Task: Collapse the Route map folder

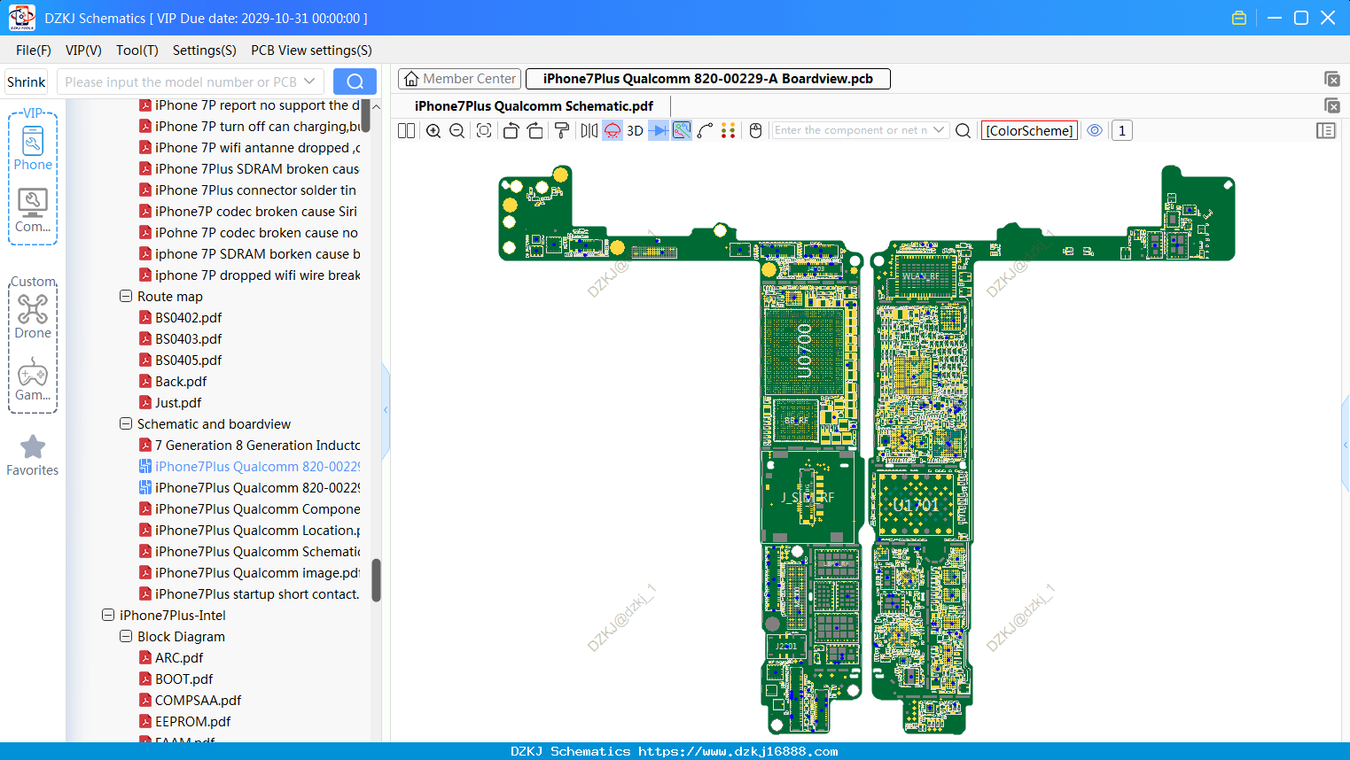Action: (x=126, y=296)
